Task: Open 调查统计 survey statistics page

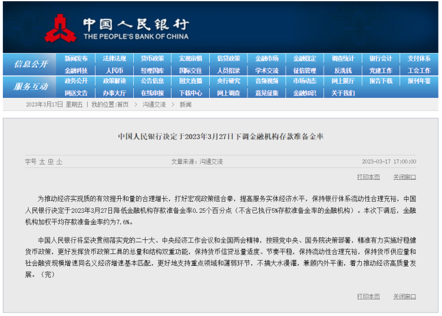Action: (343, 58)
